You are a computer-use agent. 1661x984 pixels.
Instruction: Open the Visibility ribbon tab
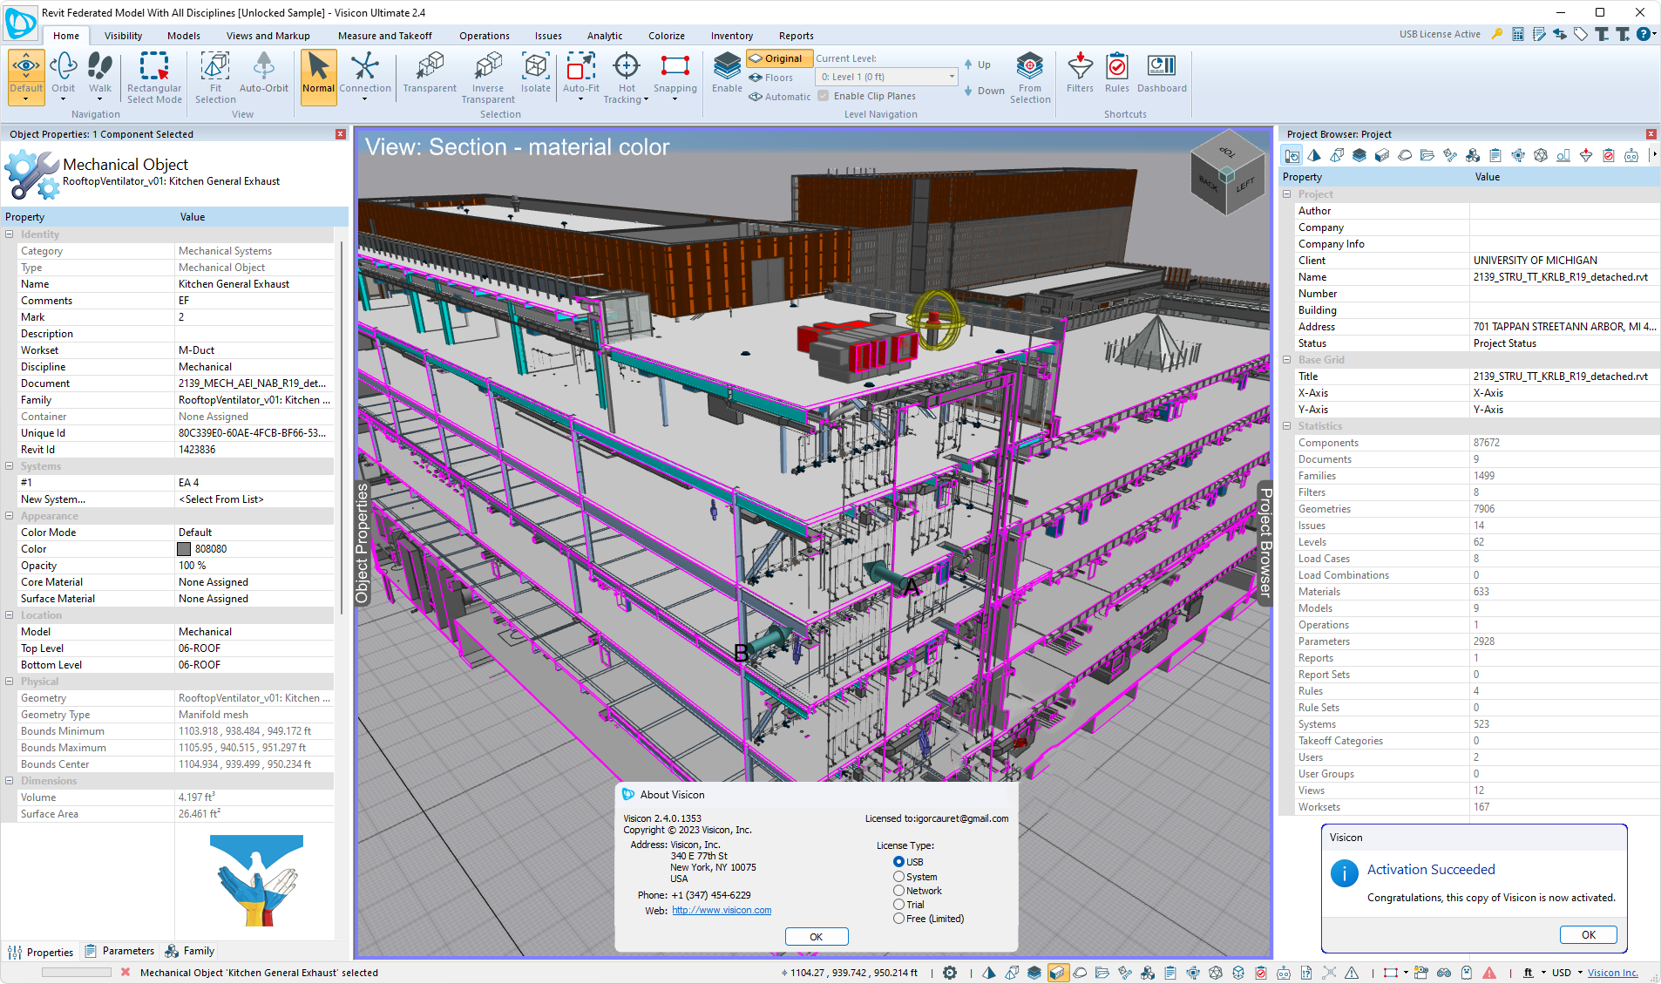pyautogui.click(x=124, y=36)
